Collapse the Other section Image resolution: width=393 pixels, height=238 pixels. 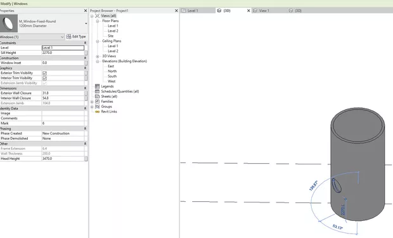click(x=85, y=144)
